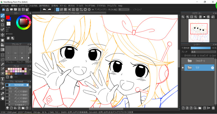This screenshot has height=114, width=217.
Task: Select the Eyedropper tool
Action: pyautogui.click(x=2, y=94)
